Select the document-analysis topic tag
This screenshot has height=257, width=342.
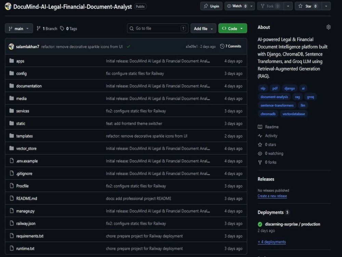click(x=274, y=97)
